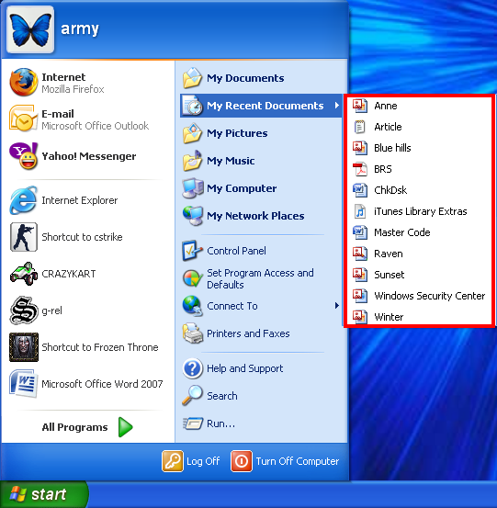
Task: Open Set Program Access and Defaults icon
Action: pos(192,278)
